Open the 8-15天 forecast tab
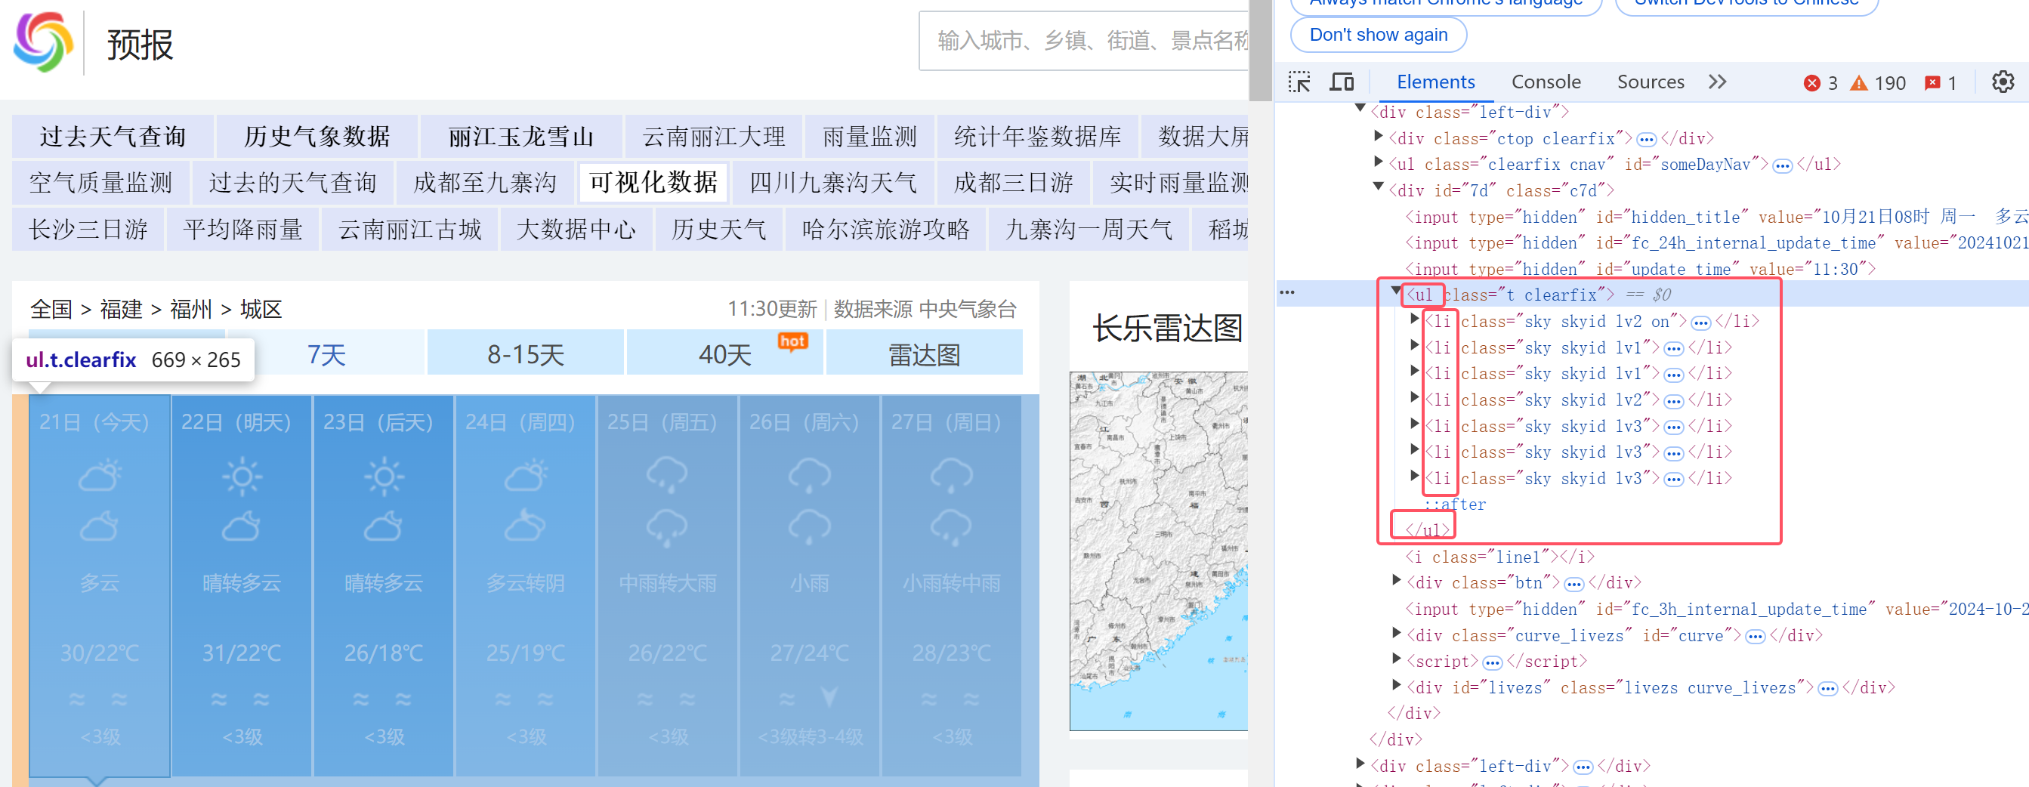The image size is (2029, 787). pos(525,354)
